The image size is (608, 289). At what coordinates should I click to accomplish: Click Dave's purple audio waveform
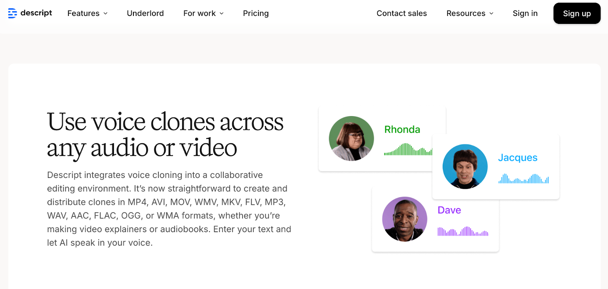[463, 231]
